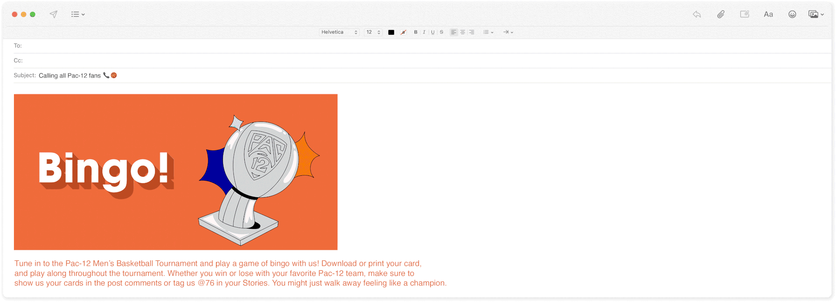Close the compose window with red button

pyautogui.click(x=14, y=14)
